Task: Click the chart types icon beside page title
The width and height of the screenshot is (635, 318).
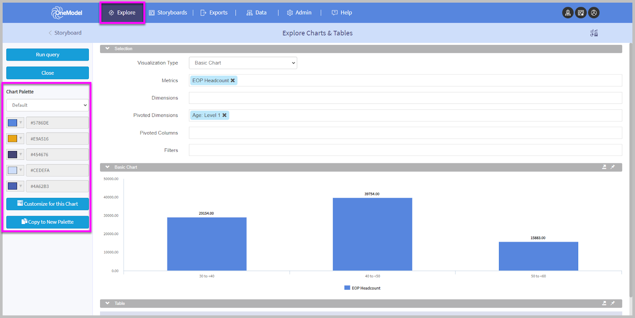Action: (x=594, y=33)
